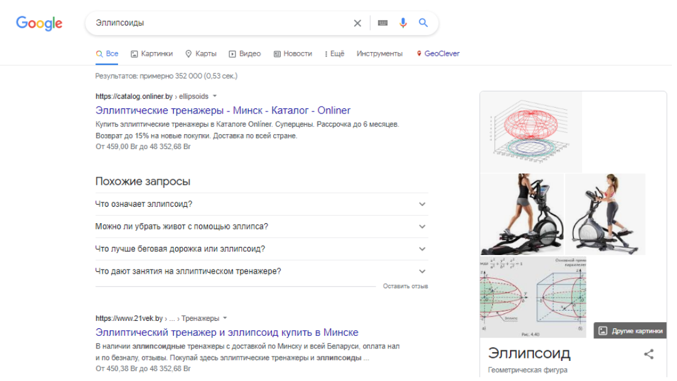Open the ellipsoid geometry diagram image
Image resolution: width=677 pixels, height=381 pixels.
coord(533,297)
